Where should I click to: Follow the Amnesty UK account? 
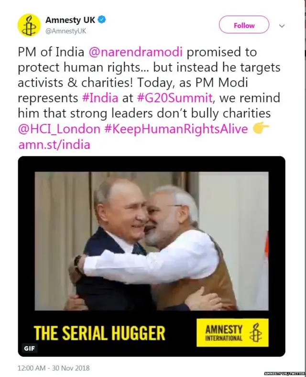point(244,25)
